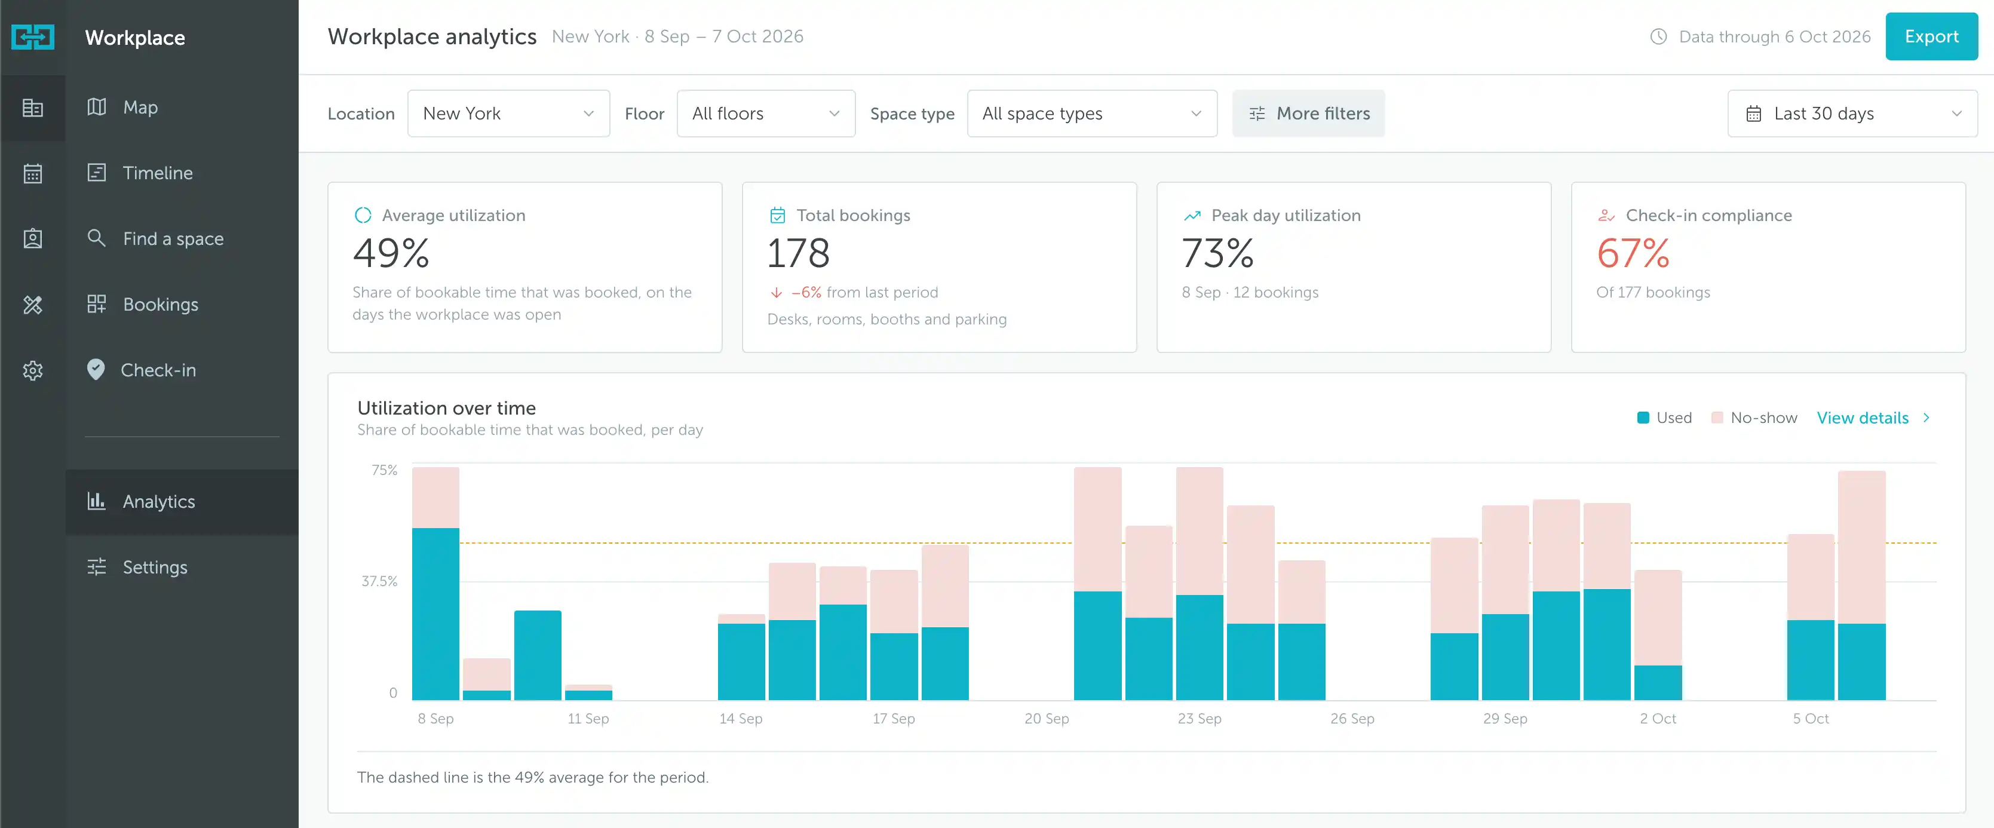Click the '8 Sep · 12 bookings' text
Image resolution: width=1994 pixels, height=828 pixels.
pyautogui.click(x=1250, y=293)
